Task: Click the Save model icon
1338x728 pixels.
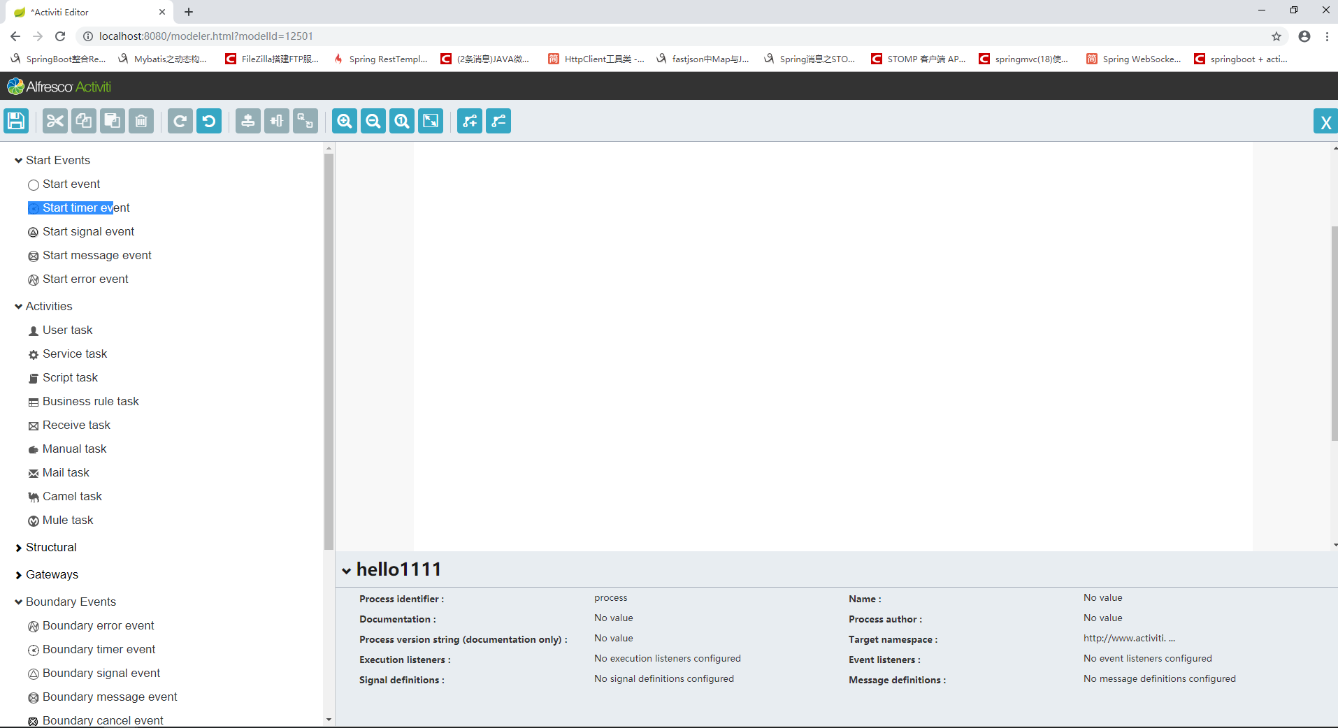Action: tap(15, 121)
